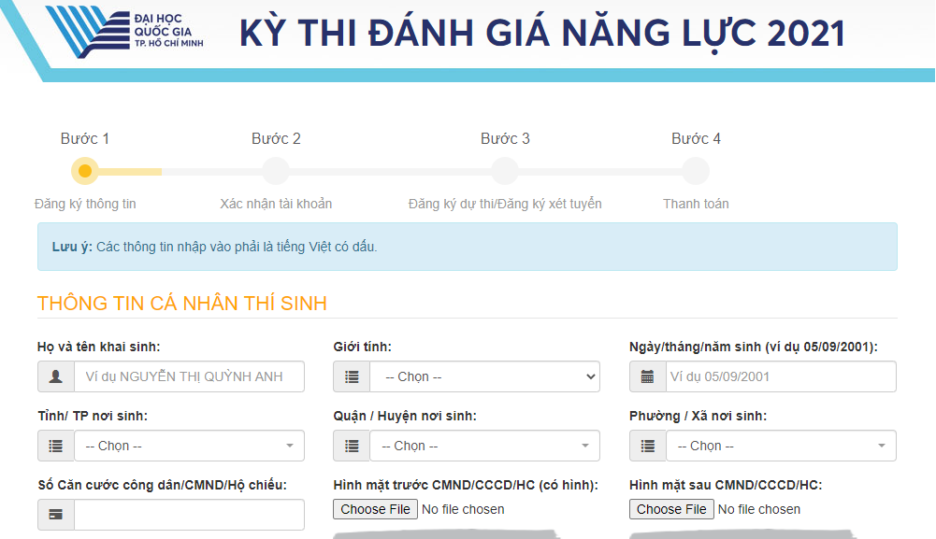936x539 pixels.
Task: Click the Bước 1 progress circle
Action: [x=85, y=171]
